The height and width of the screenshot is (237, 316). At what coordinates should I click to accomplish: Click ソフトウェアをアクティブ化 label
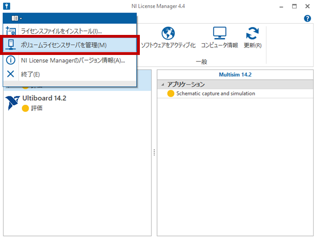(x=168, y=45)
